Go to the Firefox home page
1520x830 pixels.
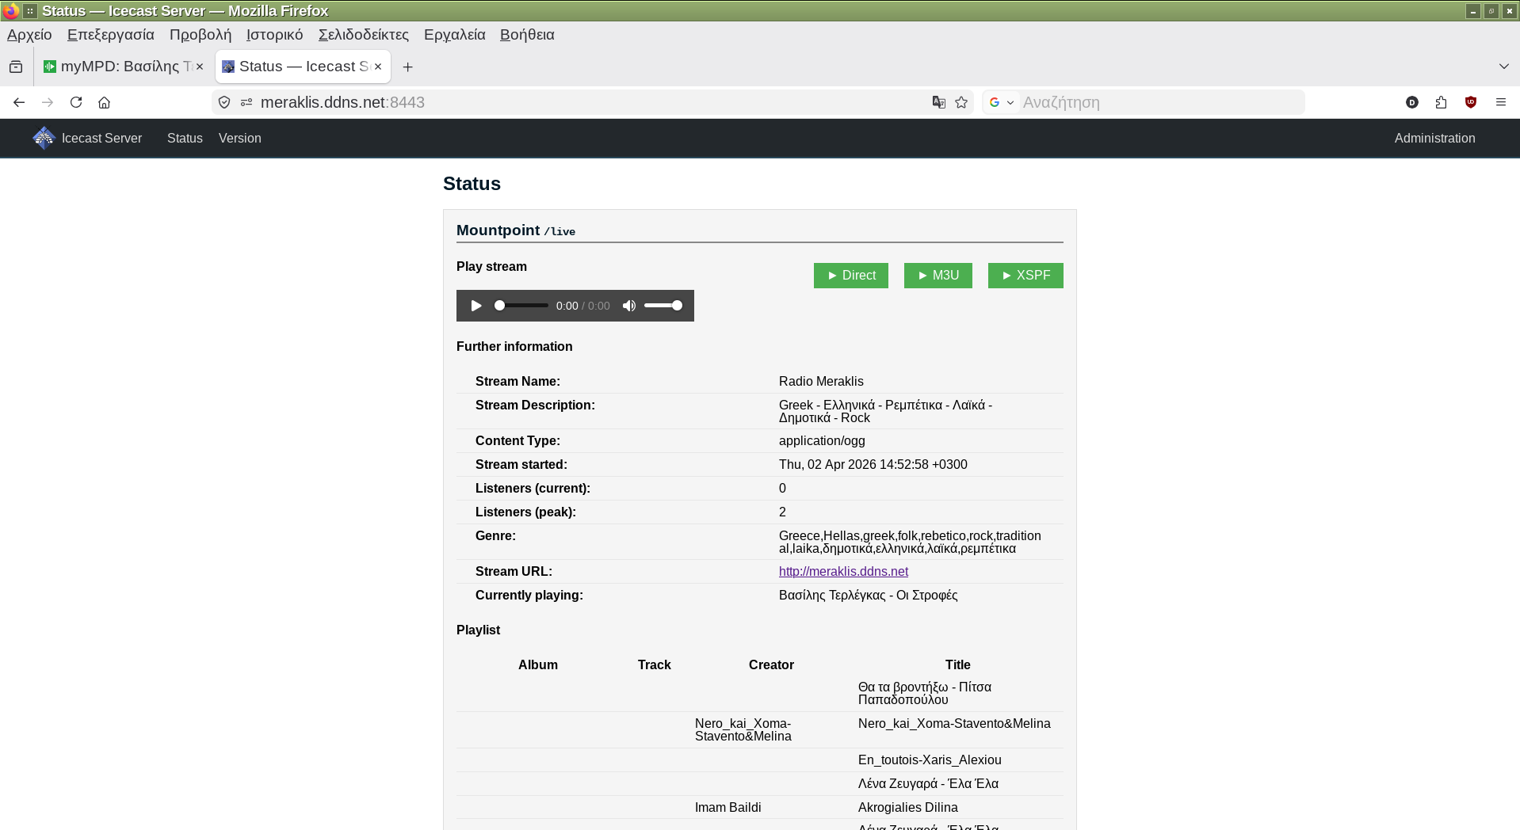point(104,102)
